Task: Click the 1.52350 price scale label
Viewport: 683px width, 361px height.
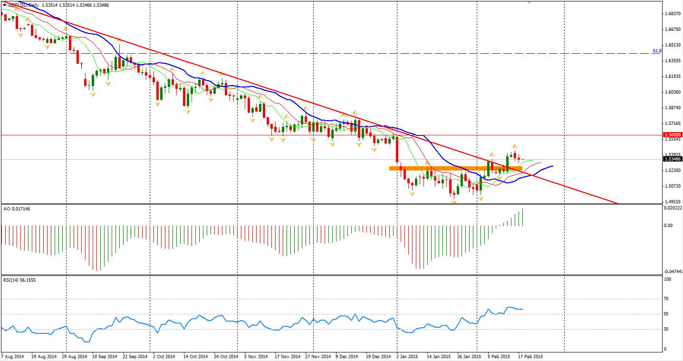Action: pos(673,170)
